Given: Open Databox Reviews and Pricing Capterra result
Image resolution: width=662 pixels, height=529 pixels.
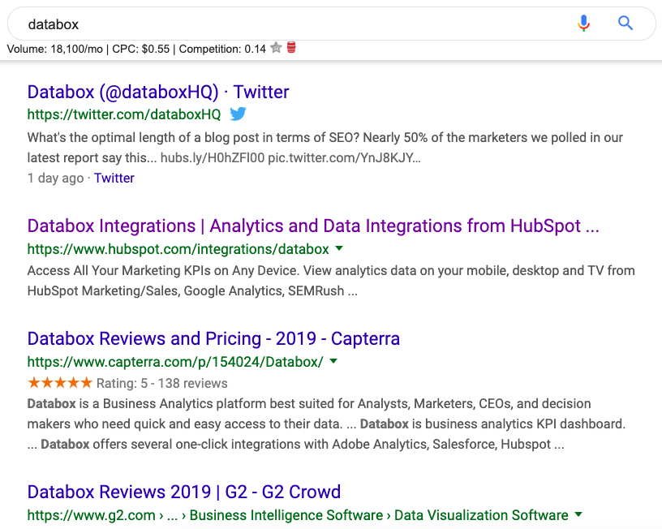Looking at the screenshot, I should 213,338.
